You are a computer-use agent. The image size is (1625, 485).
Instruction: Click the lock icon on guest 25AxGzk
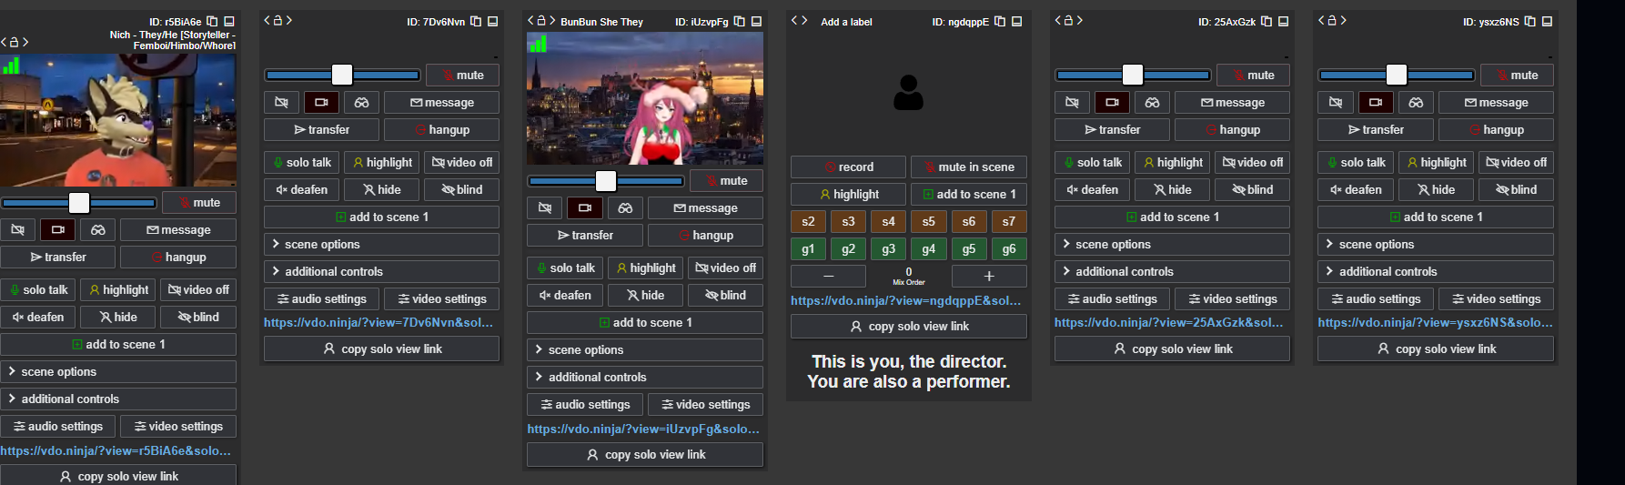pos(1068,20)
